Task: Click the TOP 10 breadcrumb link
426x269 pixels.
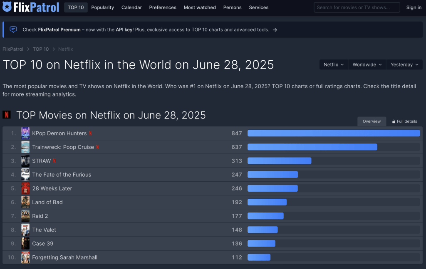Action: (x=41, y=49)
